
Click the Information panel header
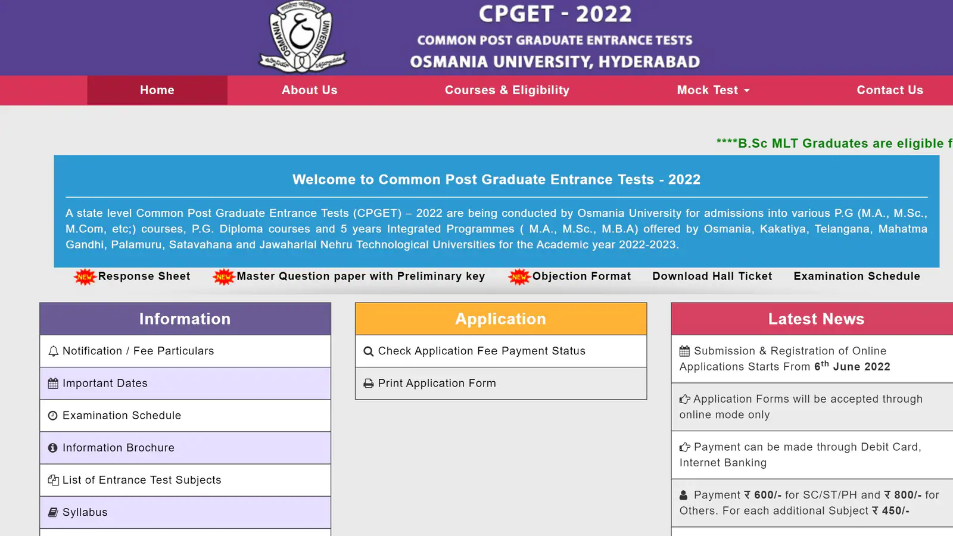185,319
